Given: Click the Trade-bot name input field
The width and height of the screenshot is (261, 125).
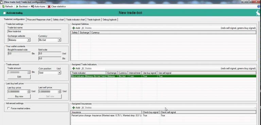Looking at the screenshot, I should click(x=34, y=32).
